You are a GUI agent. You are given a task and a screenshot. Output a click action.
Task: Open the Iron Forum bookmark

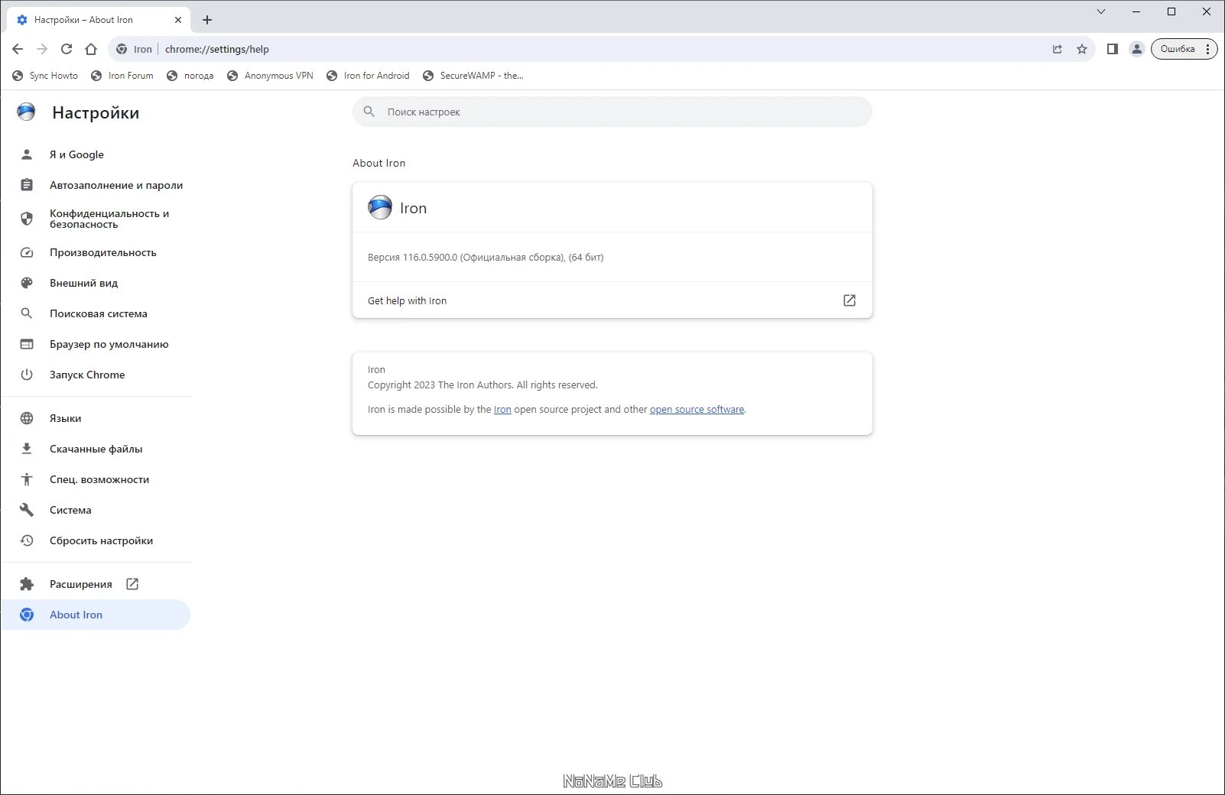(x=122, y=76)
